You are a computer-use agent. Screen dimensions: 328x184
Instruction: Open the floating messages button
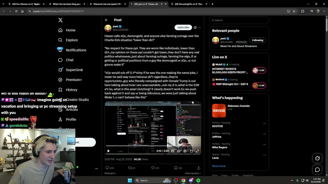pyautogui.click(x=317, y=170)
